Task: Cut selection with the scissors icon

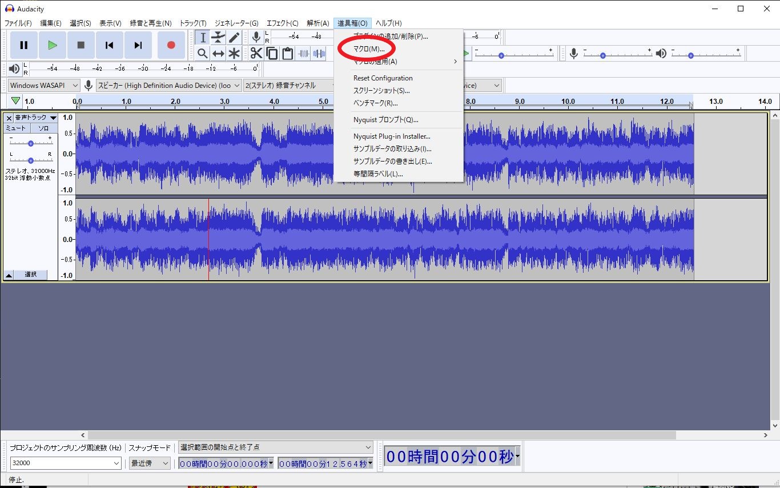Action: coord(256,54)
